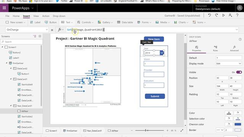Open the user account avatar
The width and height of the screenshot is (244, 137).
(x=239, y=8)
